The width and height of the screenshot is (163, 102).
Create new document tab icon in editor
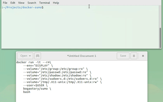click(38, 56)
